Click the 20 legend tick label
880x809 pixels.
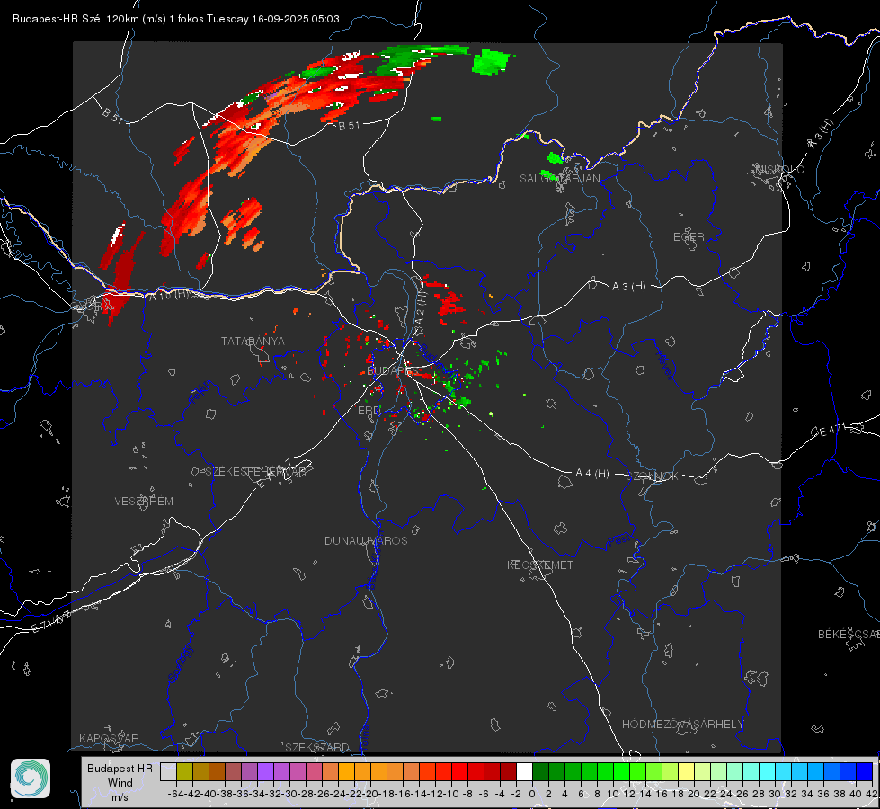point(694,794)
